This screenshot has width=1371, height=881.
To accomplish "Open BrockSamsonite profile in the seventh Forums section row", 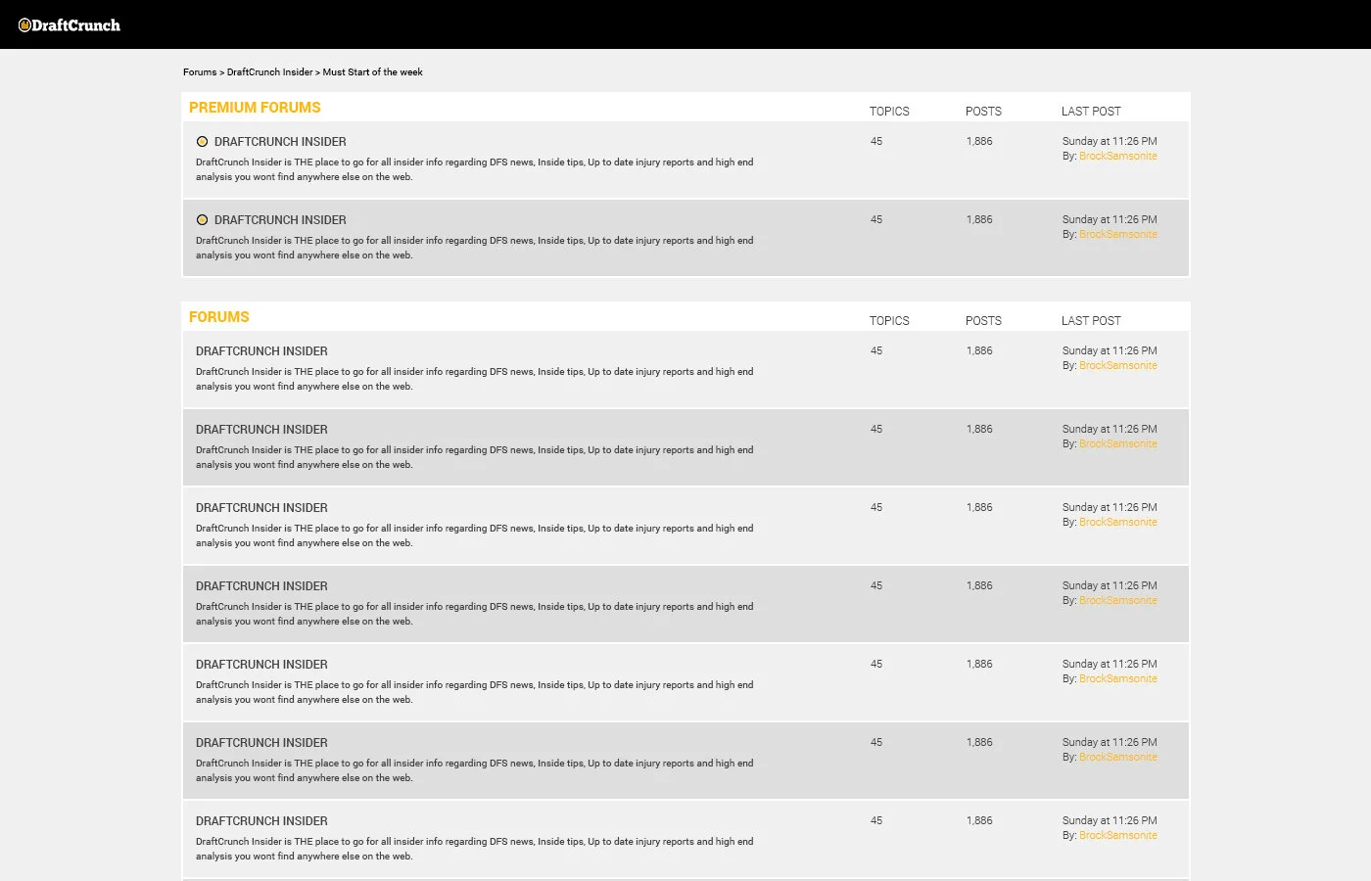I will (1118, 836).
